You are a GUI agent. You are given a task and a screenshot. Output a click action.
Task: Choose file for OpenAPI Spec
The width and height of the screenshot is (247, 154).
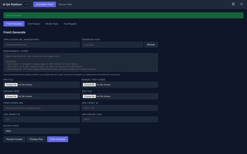11,96
